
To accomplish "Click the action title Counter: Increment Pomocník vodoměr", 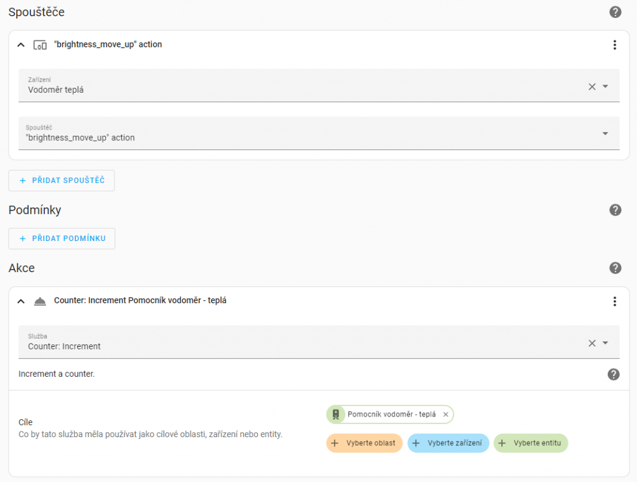I will [140, 301].
